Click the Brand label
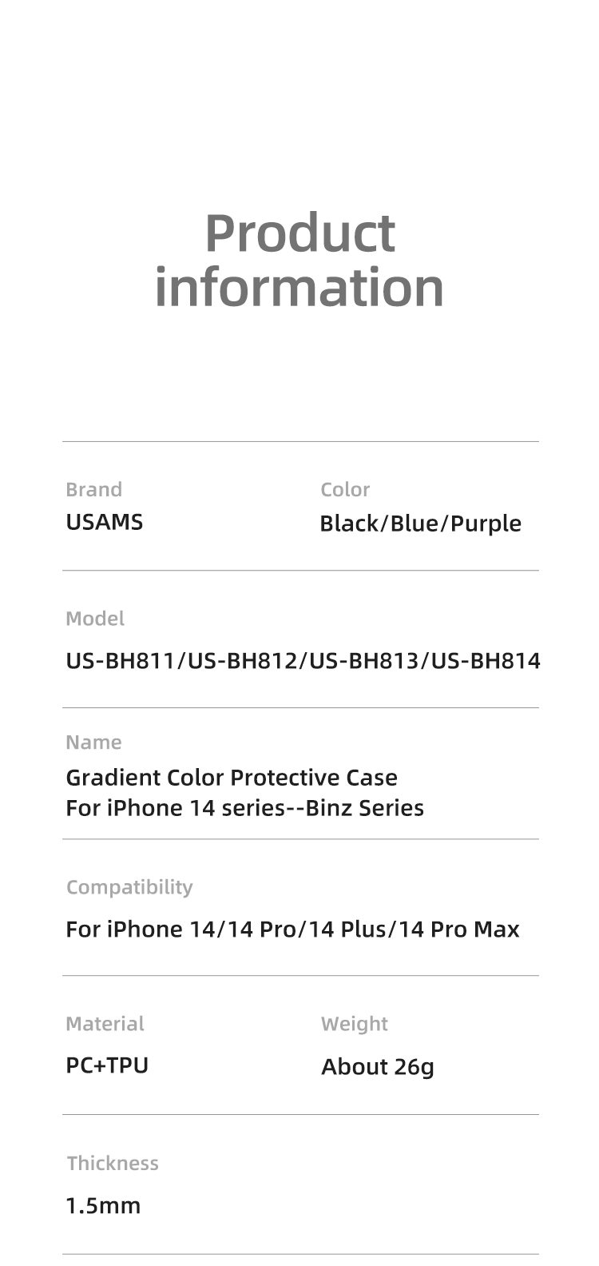Screen dimensions: 599x1266 [x=93, y=489]
